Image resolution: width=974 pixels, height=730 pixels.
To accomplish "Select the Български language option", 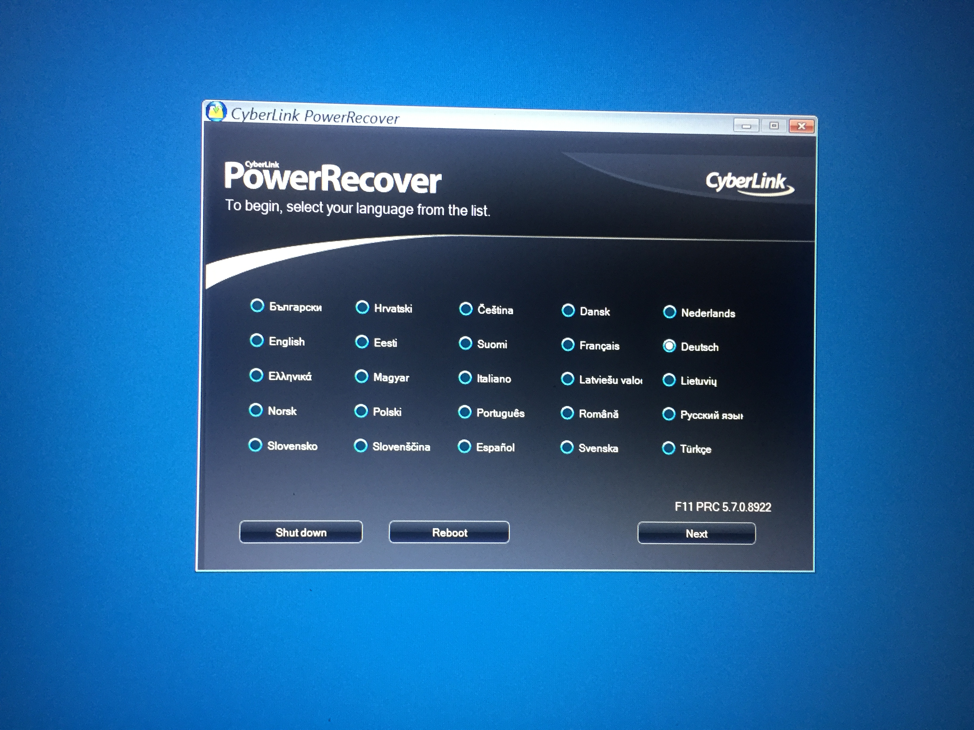I will [257, 306].
